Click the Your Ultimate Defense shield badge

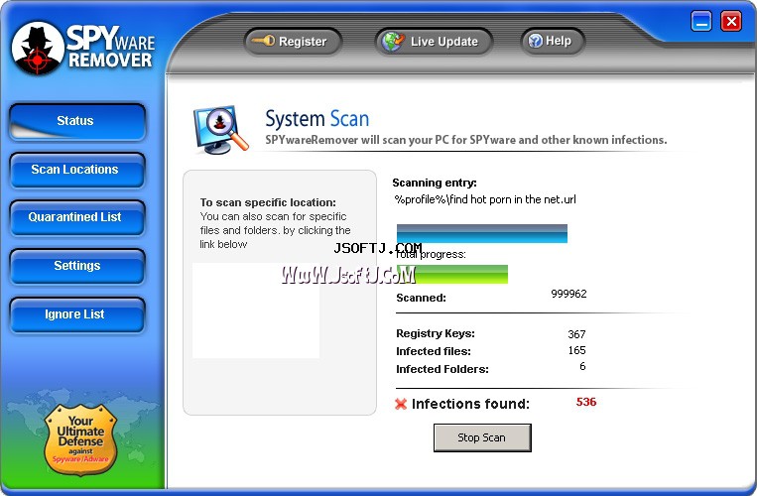(80, 439)
